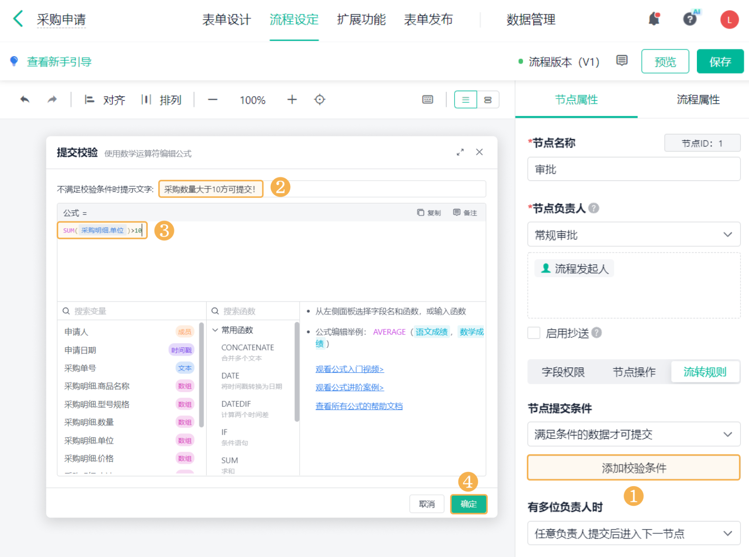749x557 pixels.
Task: Switch to vertical flow layout view
Action: pyautogui.click(x=465, y=100)
